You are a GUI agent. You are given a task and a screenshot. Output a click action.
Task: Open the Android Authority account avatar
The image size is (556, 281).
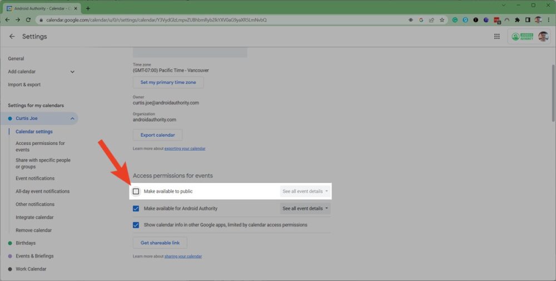[x=543, y=36]
